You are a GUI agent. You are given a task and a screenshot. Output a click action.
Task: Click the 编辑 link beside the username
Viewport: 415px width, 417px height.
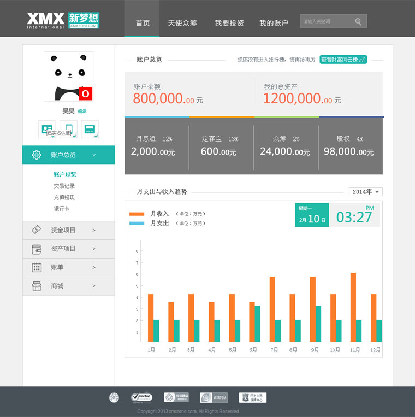82,111
